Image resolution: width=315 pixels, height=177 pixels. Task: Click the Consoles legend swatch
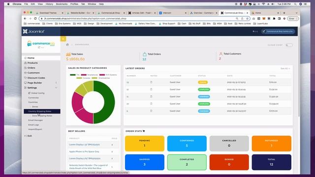[x=79, y=78]
